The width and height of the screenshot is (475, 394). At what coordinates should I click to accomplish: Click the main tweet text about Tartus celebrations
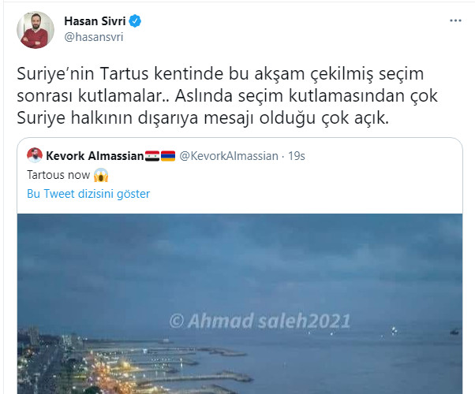coord(227,95)
